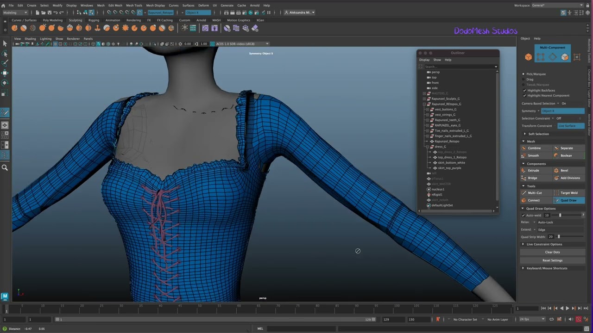Screen dimensions: 593x333
Task: Click the Reset Settings button
Action: pos(552,260)
